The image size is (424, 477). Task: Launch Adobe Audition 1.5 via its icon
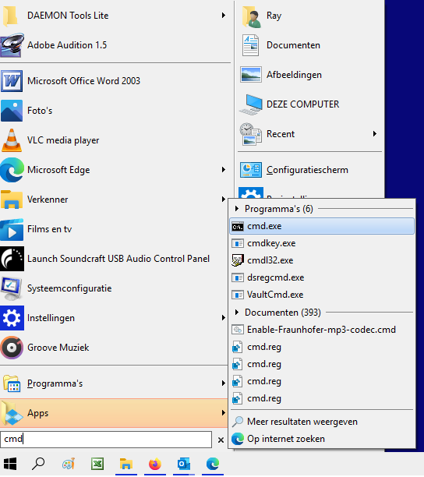click(12, 45)
